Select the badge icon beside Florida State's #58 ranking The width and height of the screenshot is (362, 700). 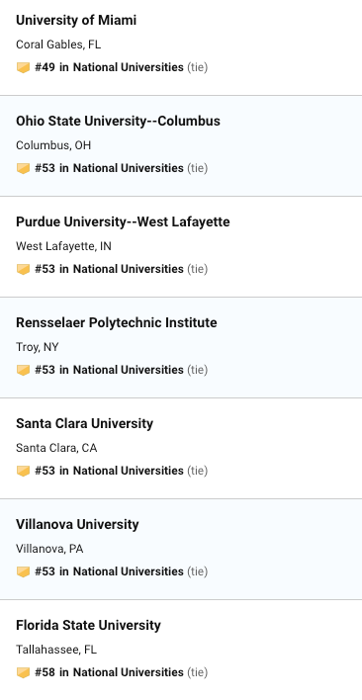point(23,673)
